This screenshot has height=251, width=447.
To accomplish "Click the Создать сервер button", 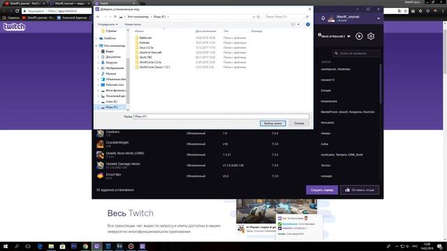I will pyautogui.click(x=322, y=190).
